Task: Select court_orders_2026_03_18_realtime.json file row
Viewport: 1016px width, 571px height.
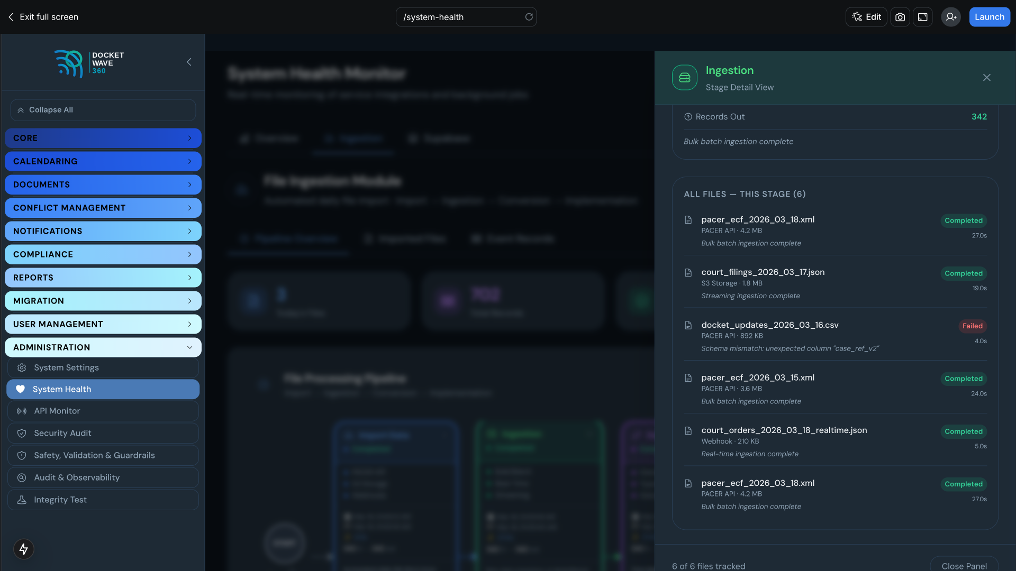Action: coord(835,441)
